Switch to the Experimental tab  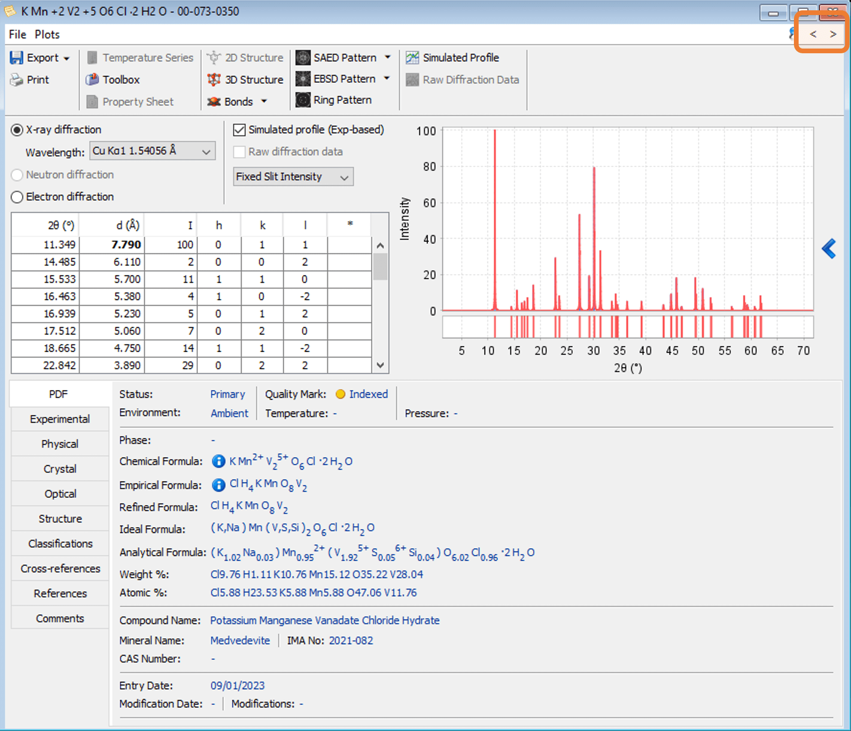(60, 419)
